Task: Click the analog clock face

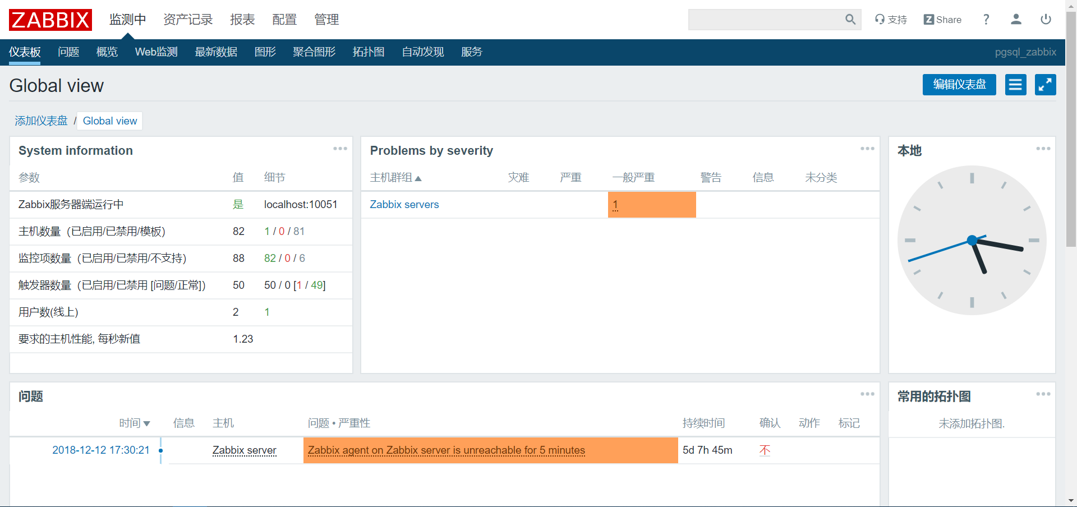Action: pyautogui.click(x=972, y=240)
